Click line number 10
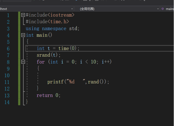 (x=7, y=75)
